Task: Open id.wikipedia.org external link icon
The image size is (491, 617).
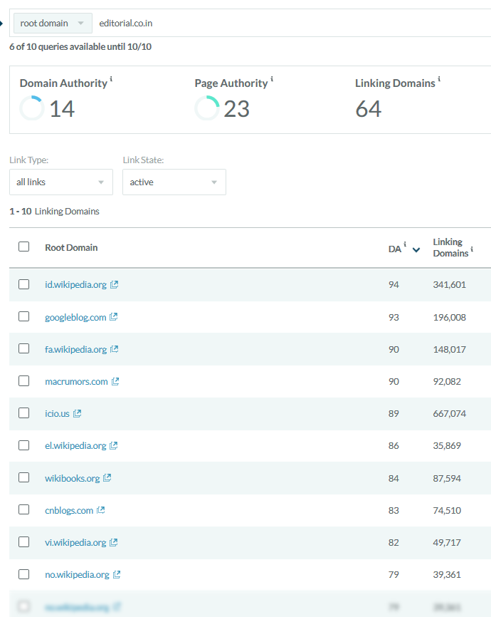Action: (115, 284)
